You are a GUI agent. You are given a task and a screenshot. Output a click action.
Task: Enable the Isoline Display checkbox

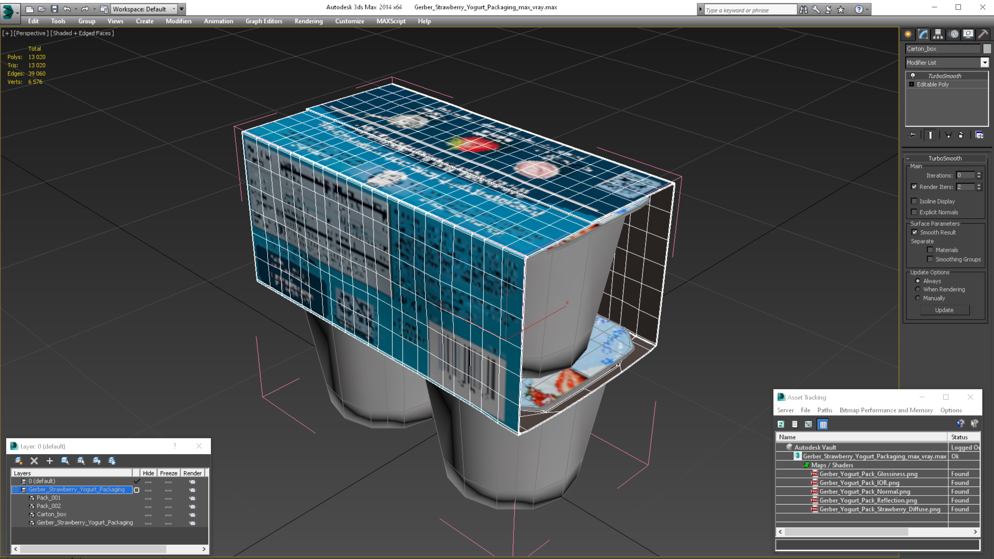pyautogui.click(x=914, y=201)
